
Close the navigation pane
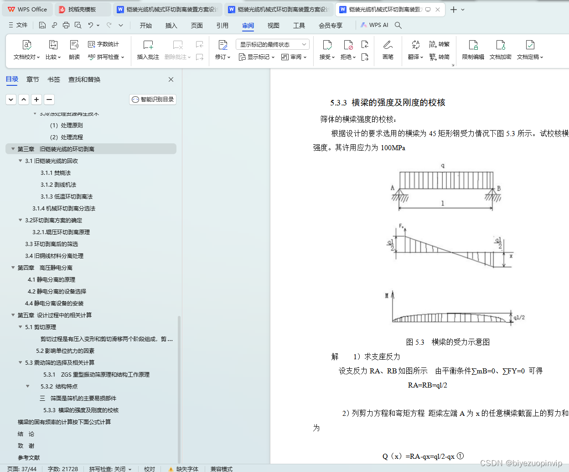point(171,79)
